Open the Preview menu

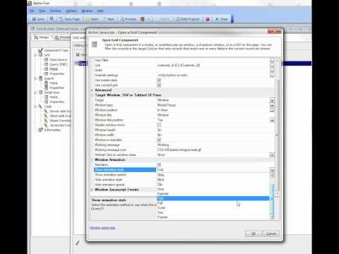pos(56,11)
